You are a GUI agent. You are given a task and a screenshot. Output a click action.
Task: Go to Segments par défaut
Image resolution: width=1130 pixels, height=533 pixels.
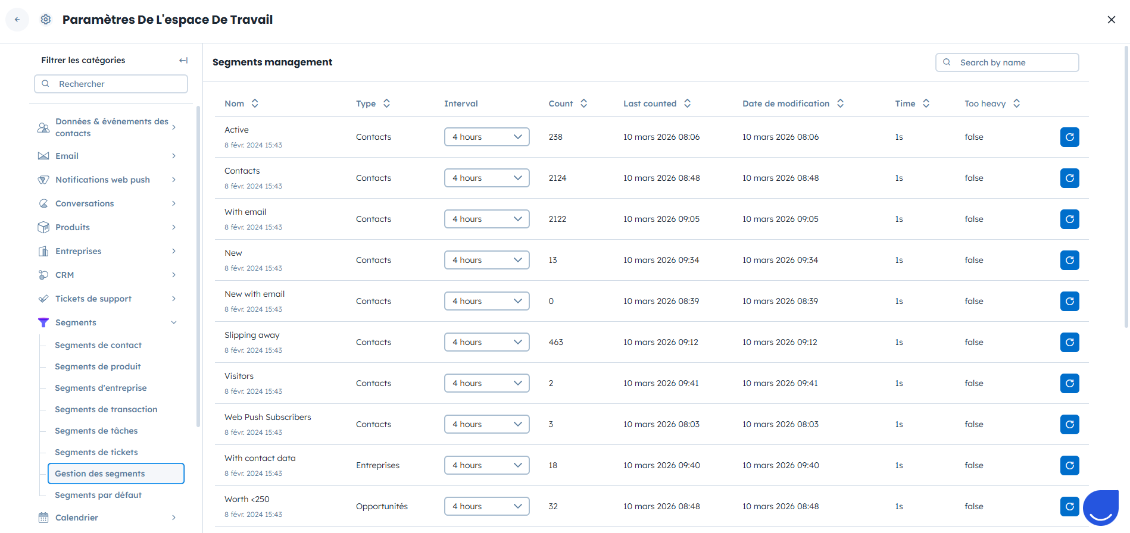[x=98, y=495]
